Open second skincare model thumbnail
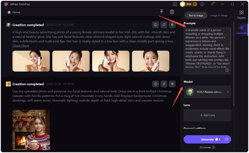 pyautogui.click(x=71, y=61)
